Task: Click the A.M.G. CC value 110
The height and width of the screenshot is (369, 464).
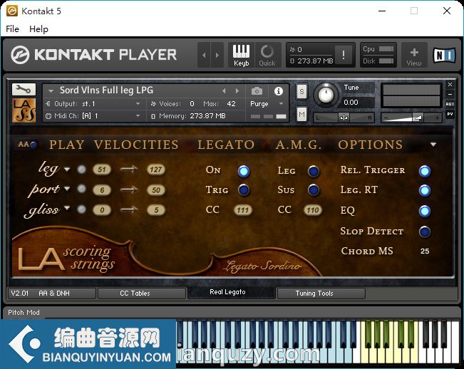Action: [x=313, y=210]
